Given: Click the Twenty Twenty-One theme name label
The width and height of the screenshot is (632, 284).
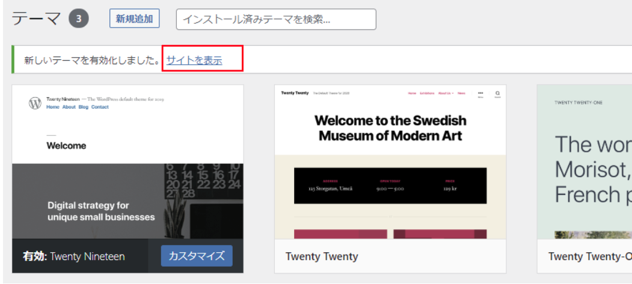Looking at the screenshot, I should (x=590, y=256).
